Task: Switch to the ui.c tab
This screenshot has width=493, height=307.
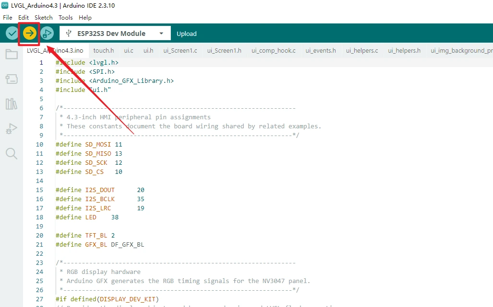Action: pos(129,50)
